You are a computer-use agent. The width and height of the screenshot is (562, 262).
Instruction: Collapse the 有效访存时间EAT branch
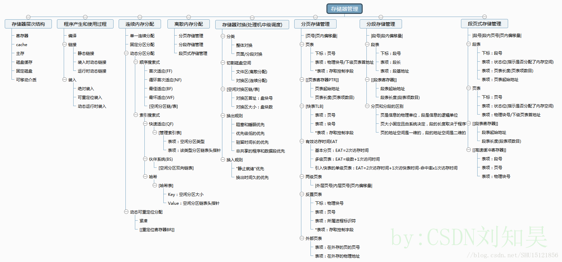(302, 141)
